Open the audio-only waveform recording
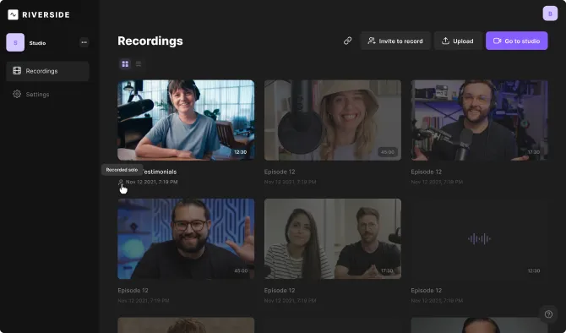The width and height of the screenshot is (566, 333). click(479, 238)
